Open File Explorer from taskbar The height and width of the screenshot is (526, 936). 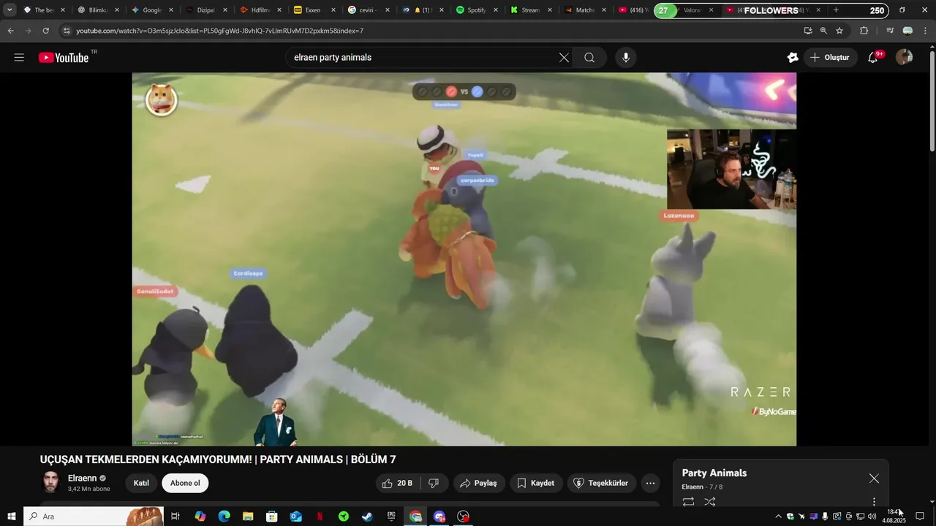click(248, 517)
